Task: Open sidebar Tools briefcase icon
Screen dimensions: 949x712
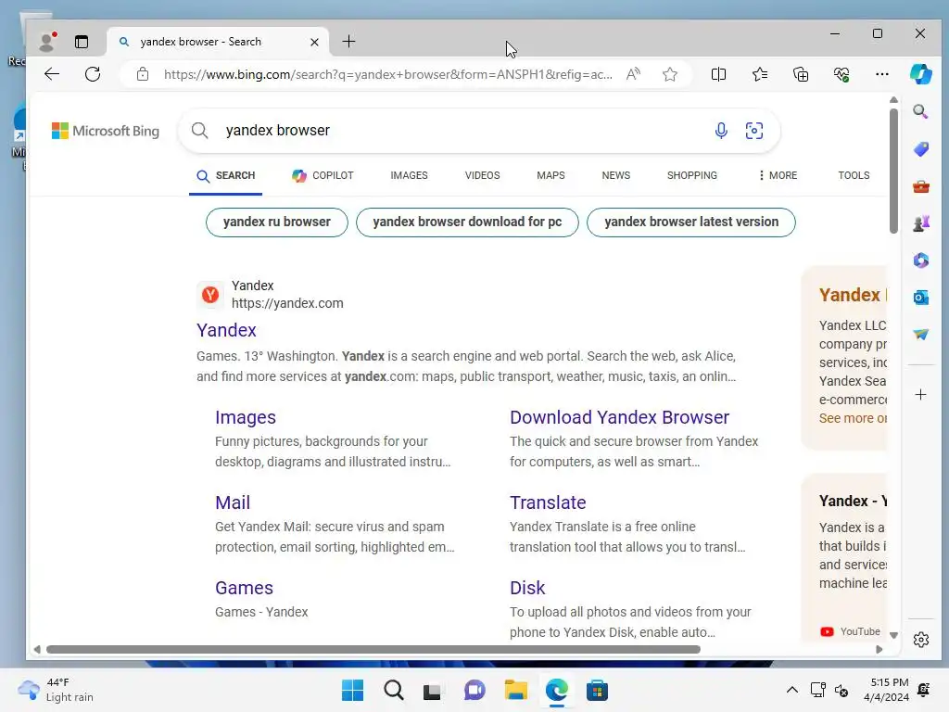Action: point(920,186)
